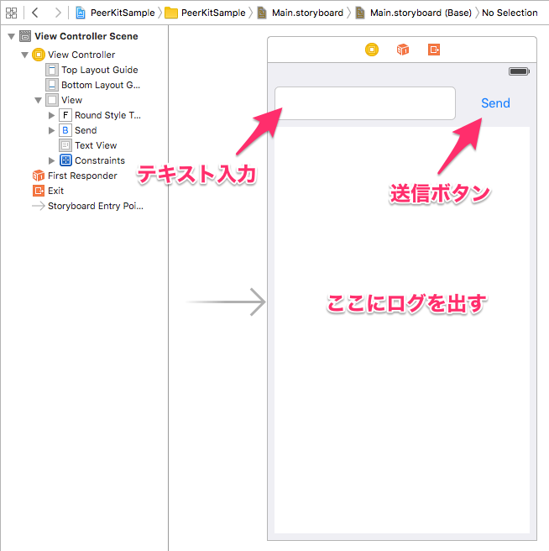The height and width of the screenshot is (551, 549).
Task: Expand the Constraints group in outline
Action: pyautogui.click(x=52, y=161)
